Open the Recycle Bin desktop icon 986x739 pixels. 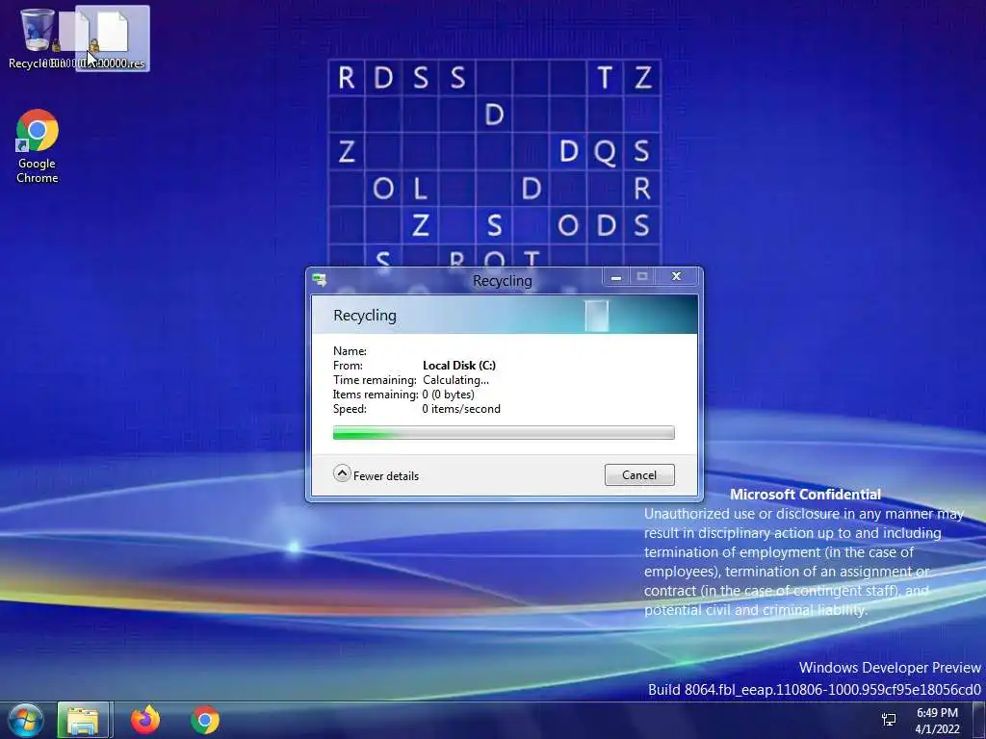tap(37, 37)
